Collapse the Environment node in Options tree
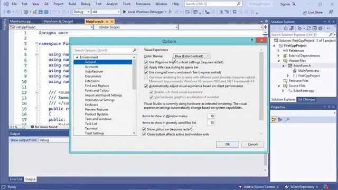The height and width of the screenshot is (190, 338). [77, 58]
